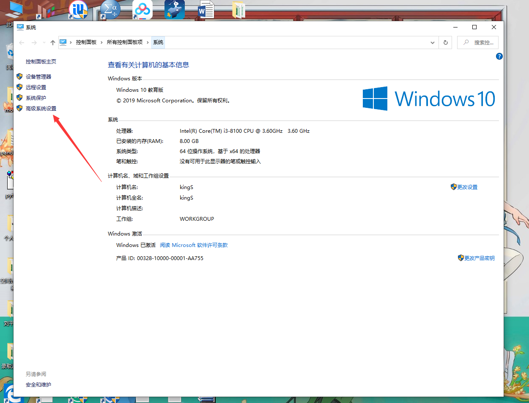Open Remote settings (远程设置) link

36,88
